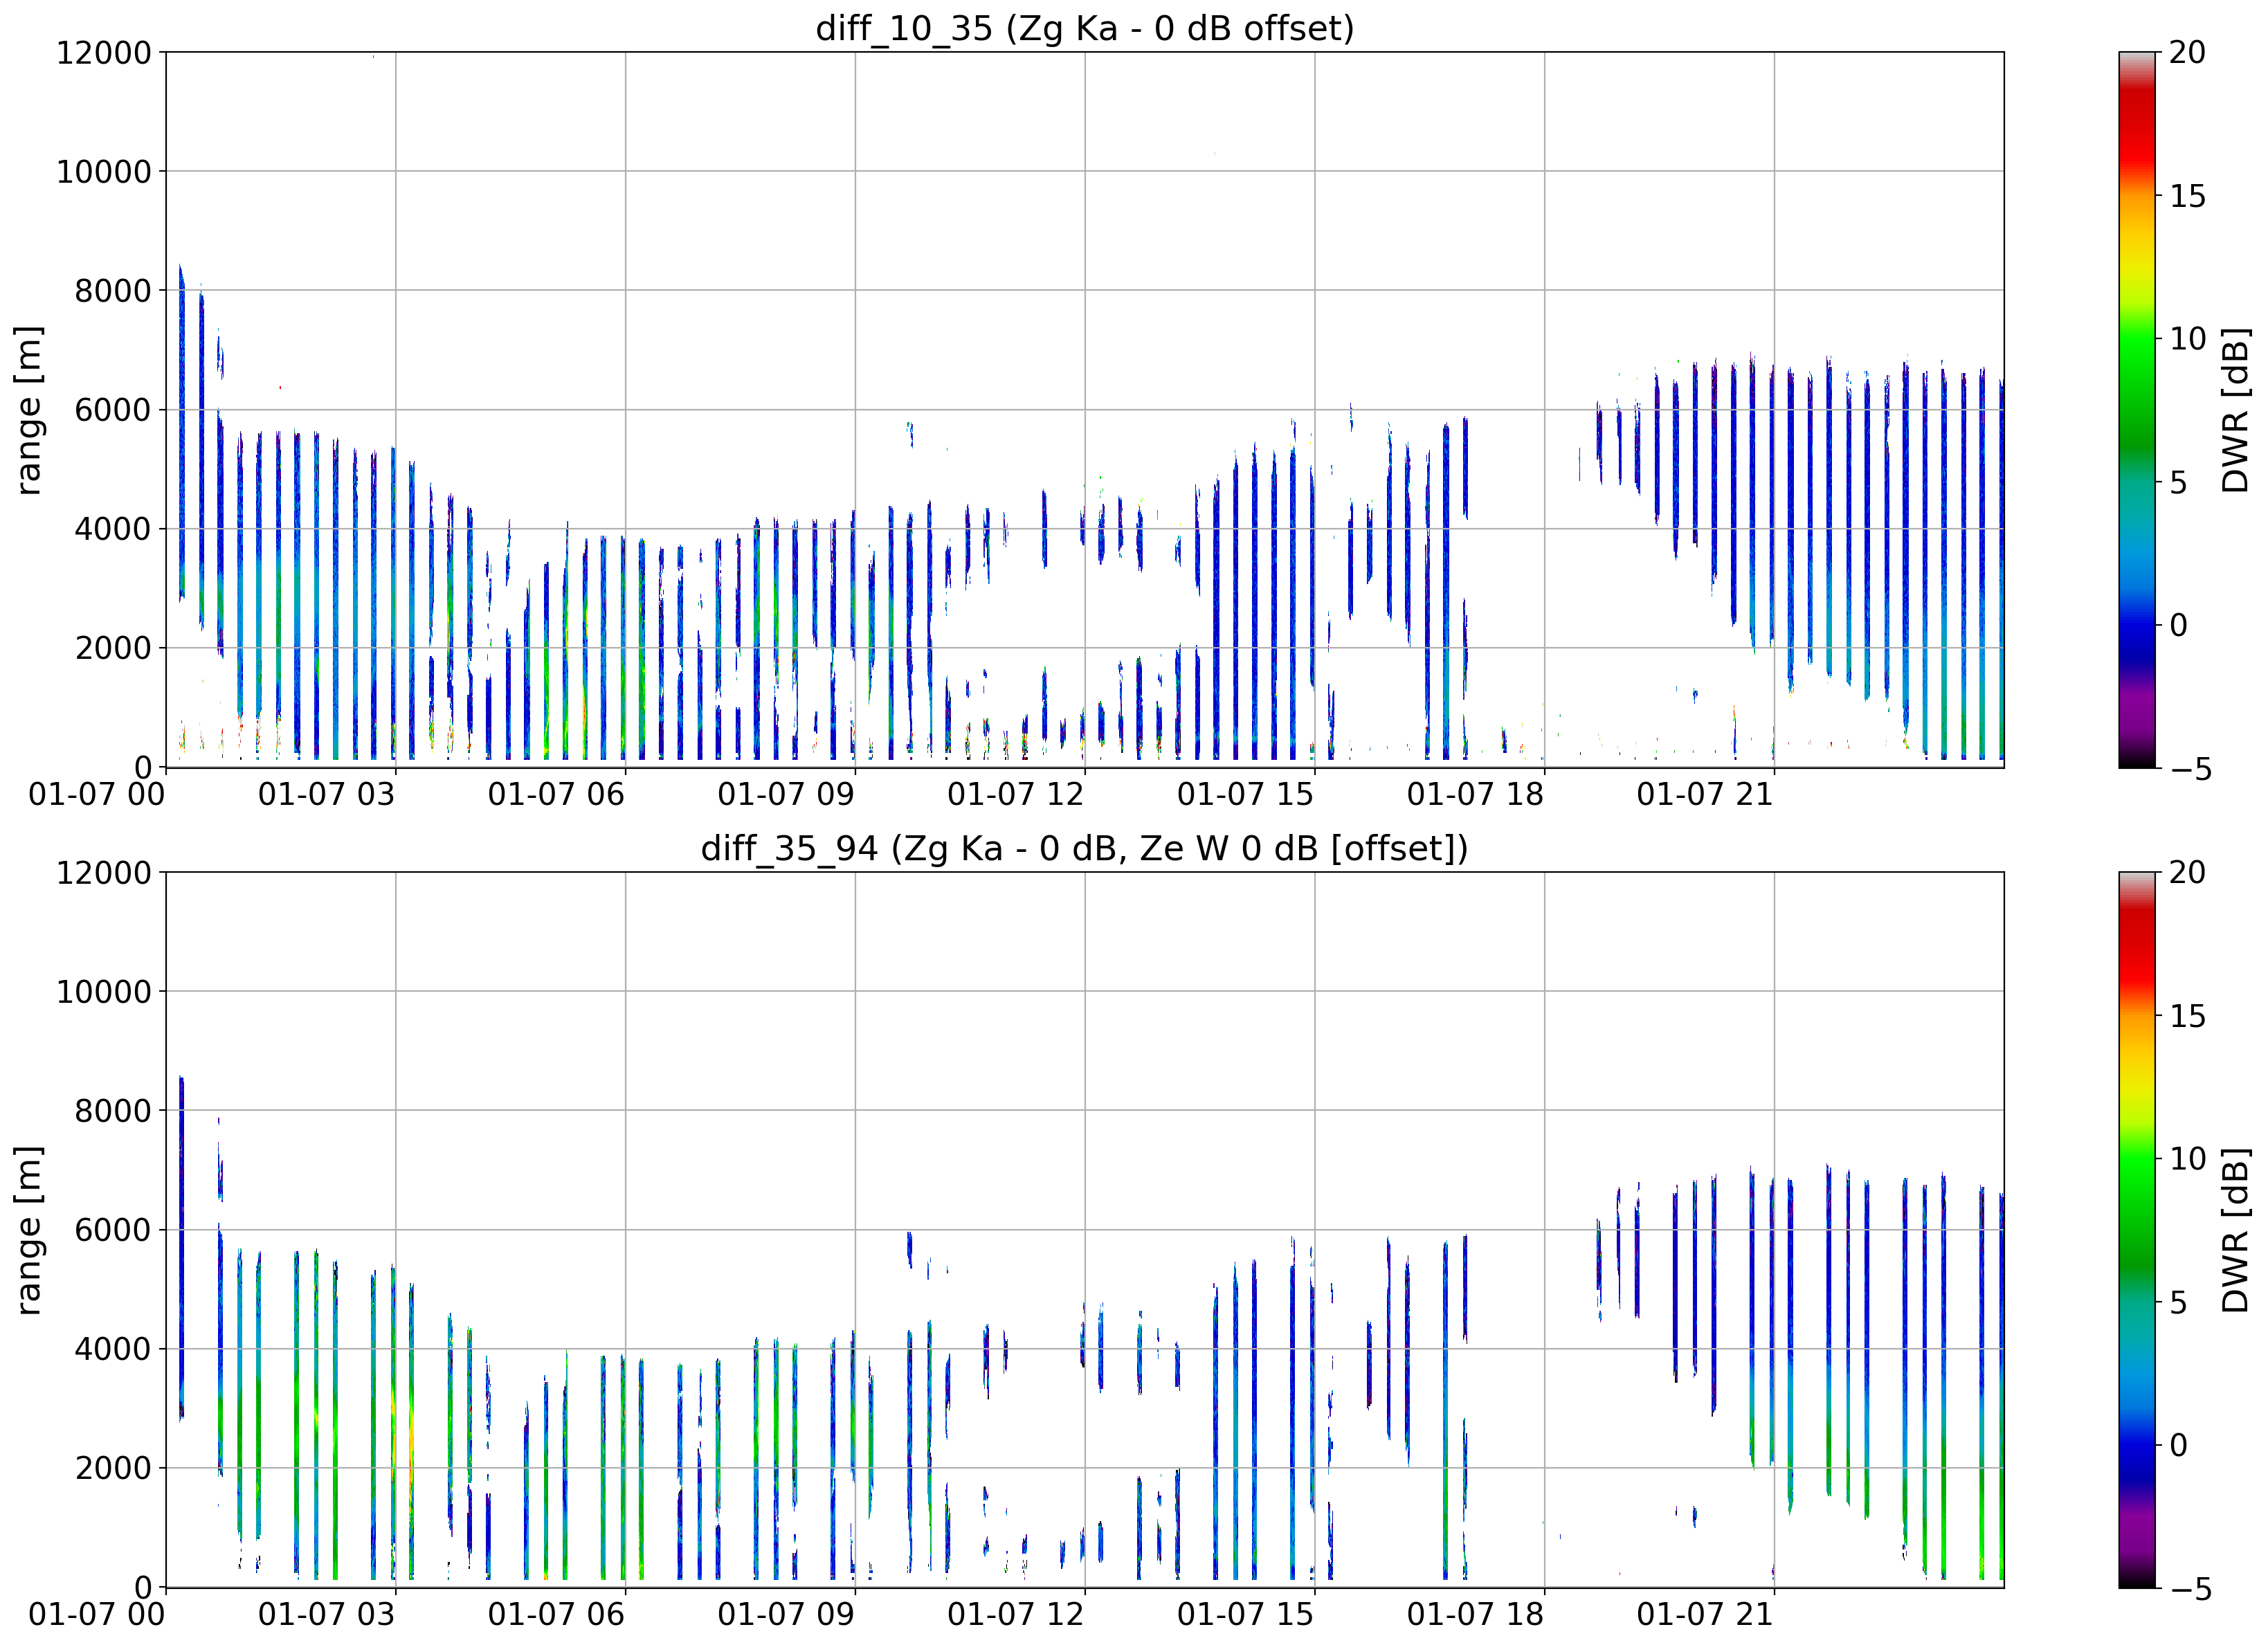Select the "range [m]" axis label of the diff_35_94 plot
The width and height of the screenshot is (2268, 1645).
pyautogui.click(x=28, y=1230)
